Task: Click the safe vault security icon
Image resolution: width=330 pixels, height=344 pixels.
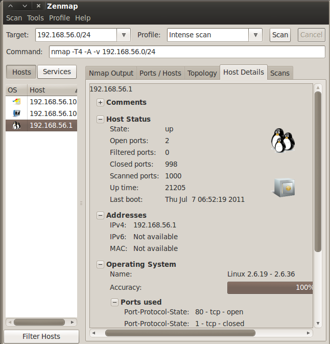Action: (x=284, y=188)
